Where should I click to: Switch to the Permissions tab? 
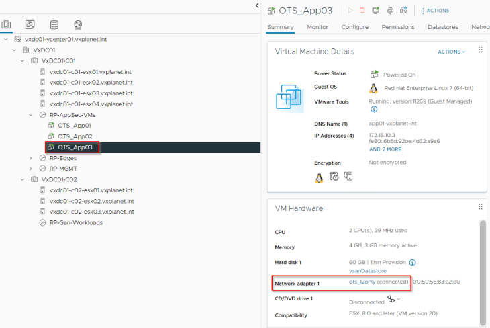pos(398,27)
